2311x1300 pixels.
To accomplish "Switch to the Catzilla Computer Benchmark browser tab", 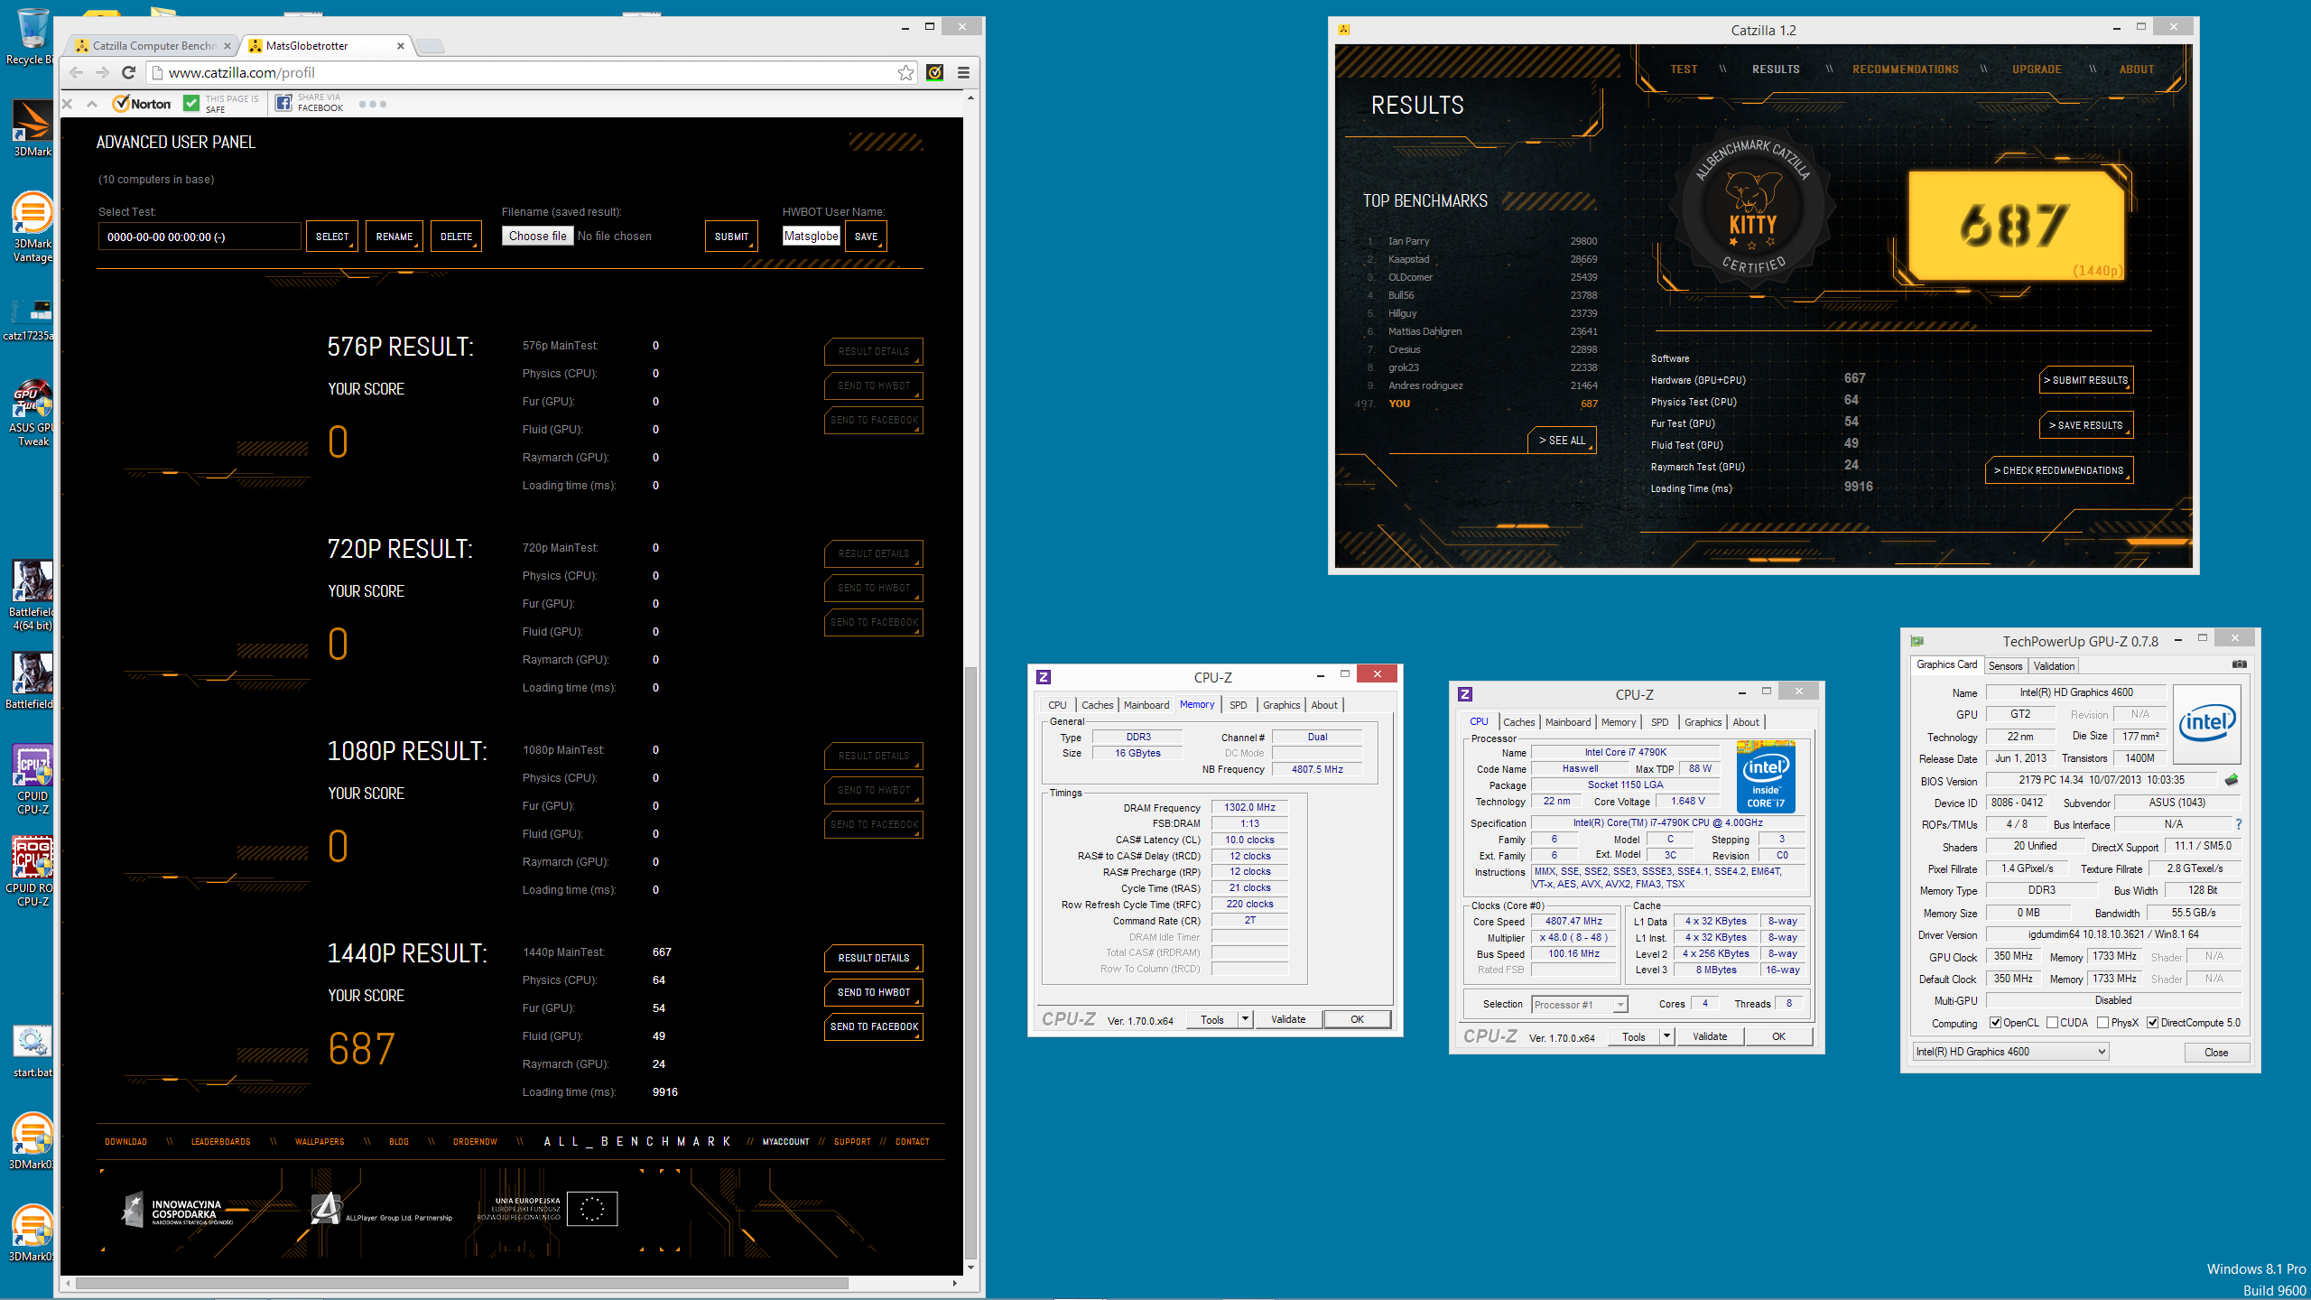I will 154,46.
